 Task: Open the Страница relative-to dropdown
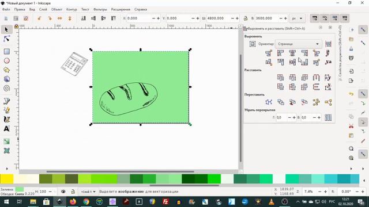(x=298, y=44)
